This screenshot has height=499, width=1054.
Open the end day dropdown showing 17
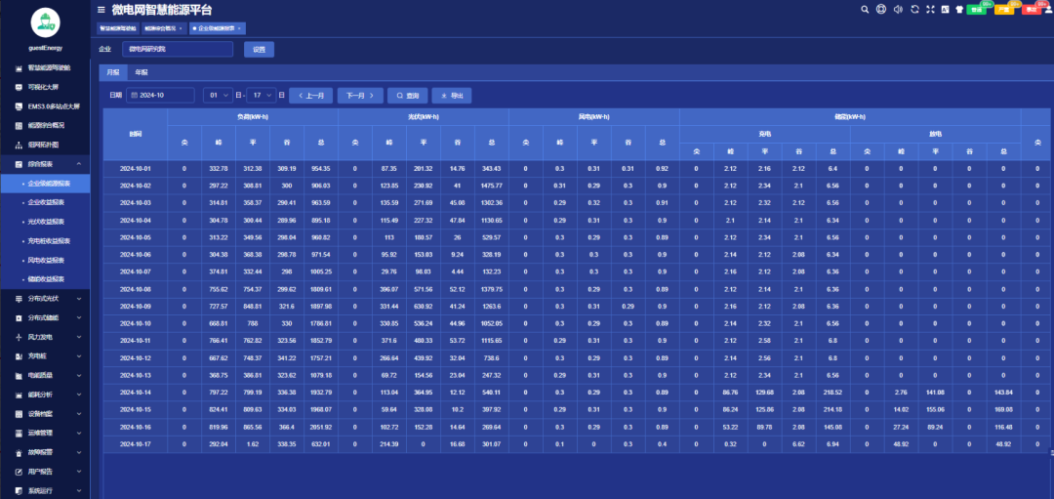pyautogui.click(x=261, y=96)
